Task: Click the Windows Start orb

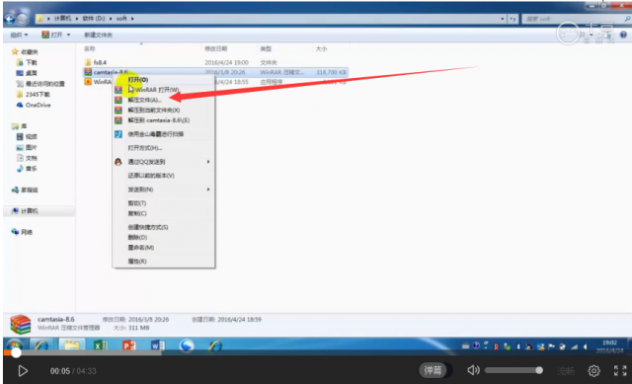Action: tap(15, 346)
